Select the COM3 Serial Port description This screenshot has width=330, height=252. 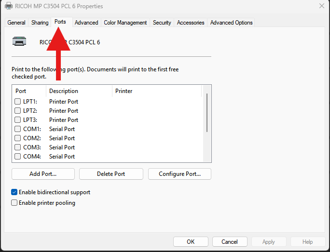[x=62, y=147]
